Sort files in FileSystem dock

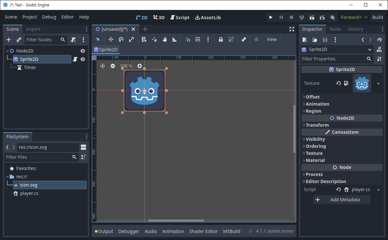pos(83,157)
